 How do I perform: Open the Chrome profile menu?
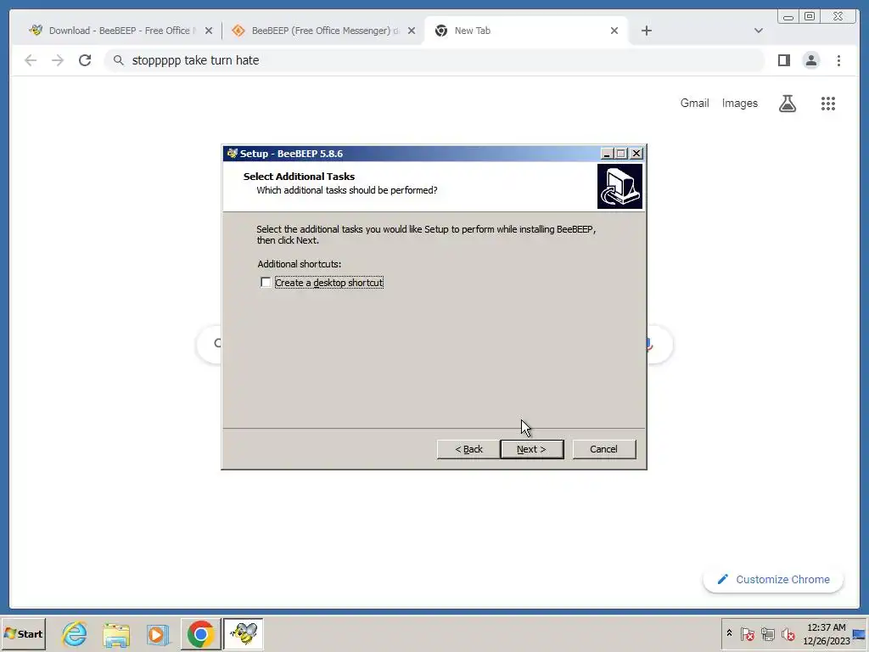tap(811, 60)
